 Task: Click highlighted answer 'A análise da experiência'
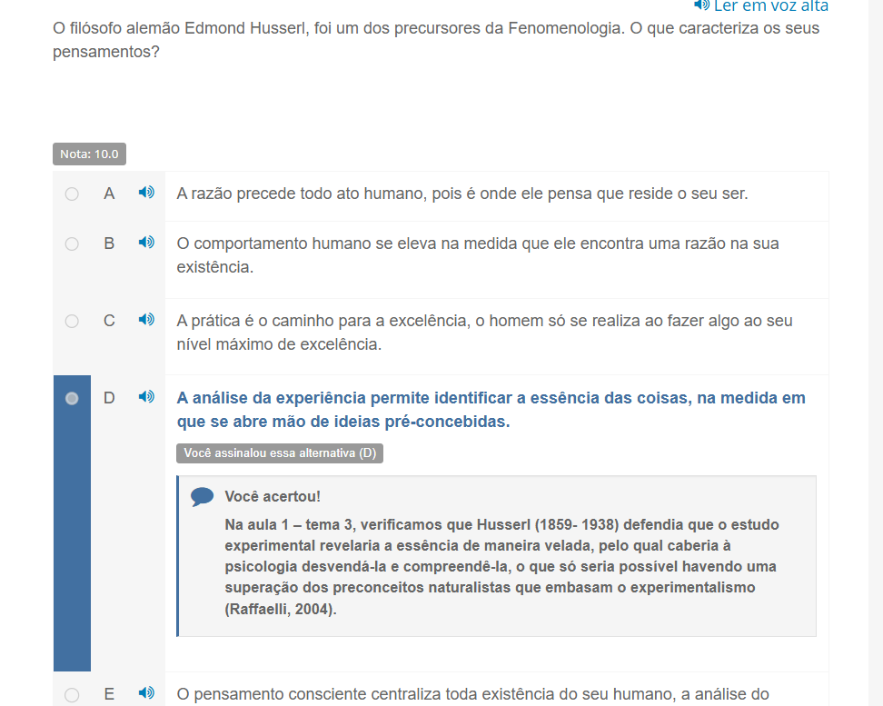[491, 410]
